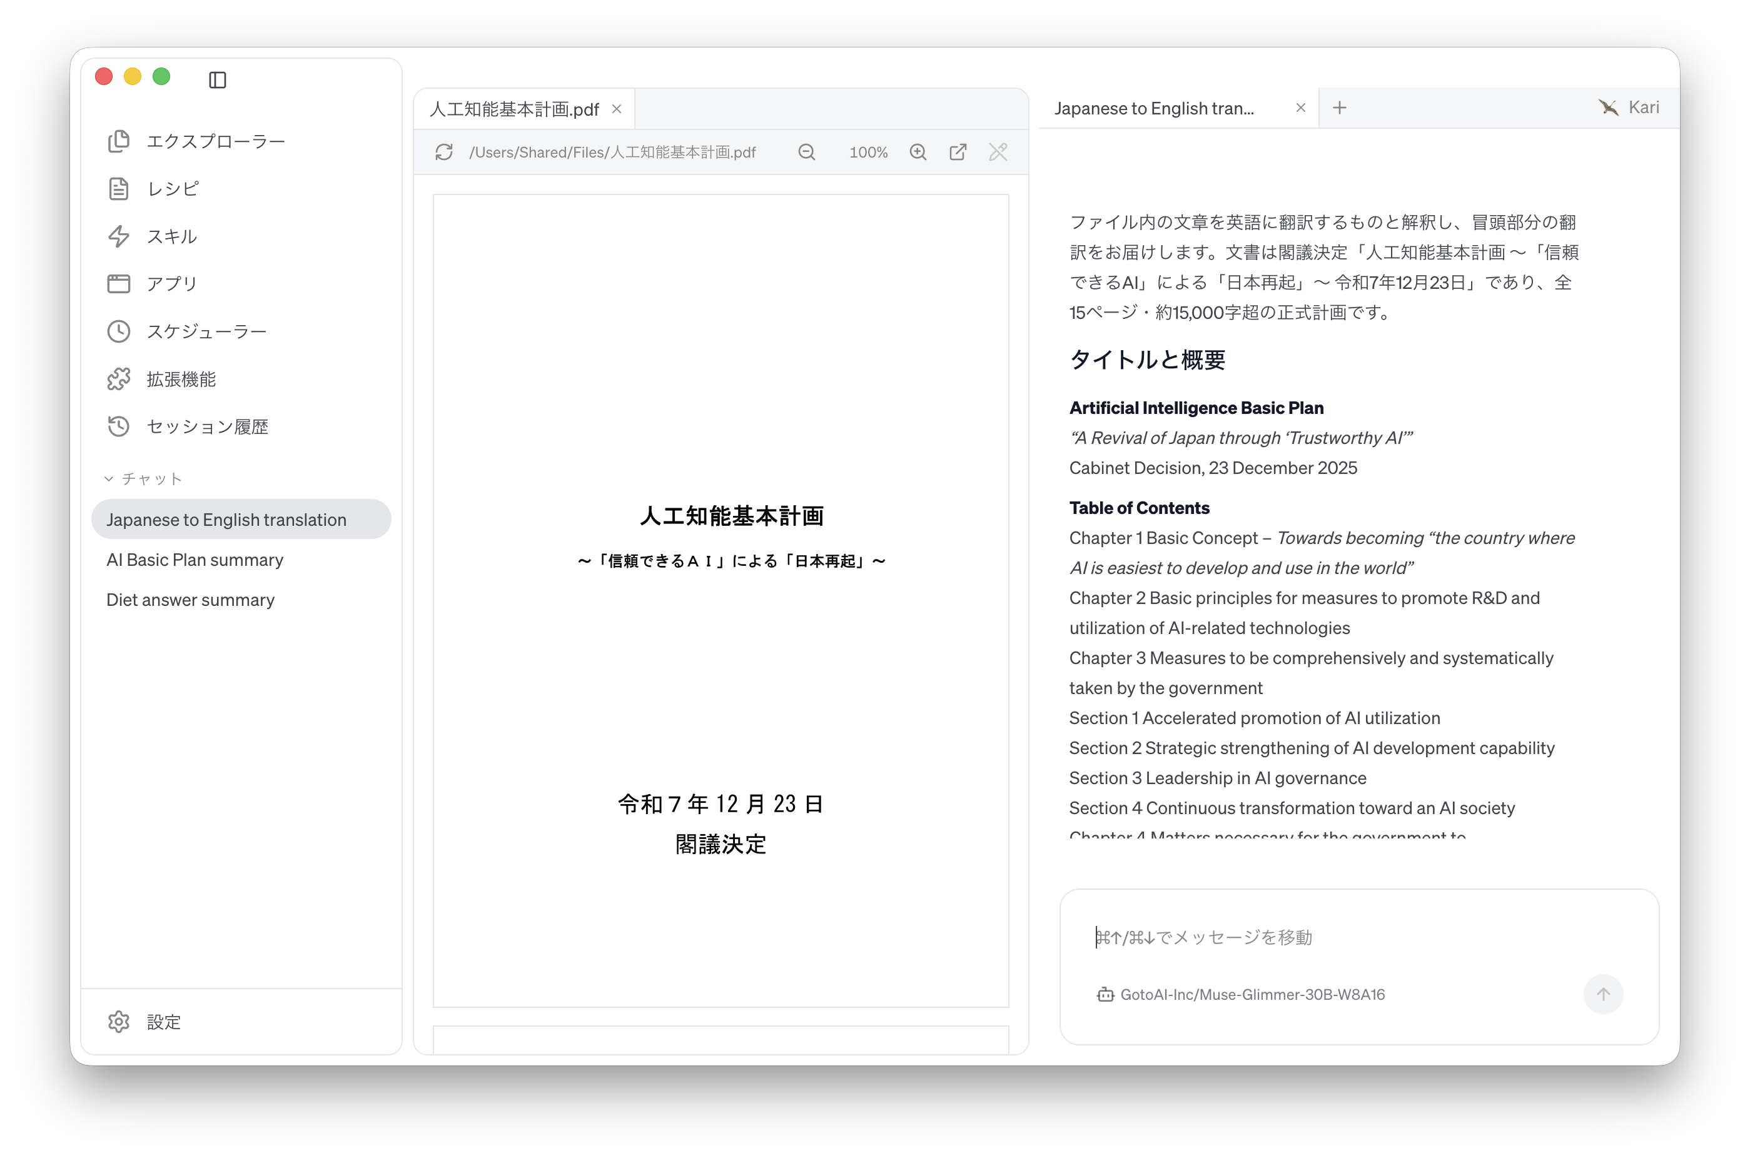Toggle the sidebar panel icon
Viewport: 1750px width, 1158px height.
click(217, 79)
